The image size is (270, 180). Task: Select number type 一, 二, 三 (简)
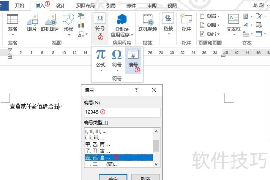tap(118, 164)
